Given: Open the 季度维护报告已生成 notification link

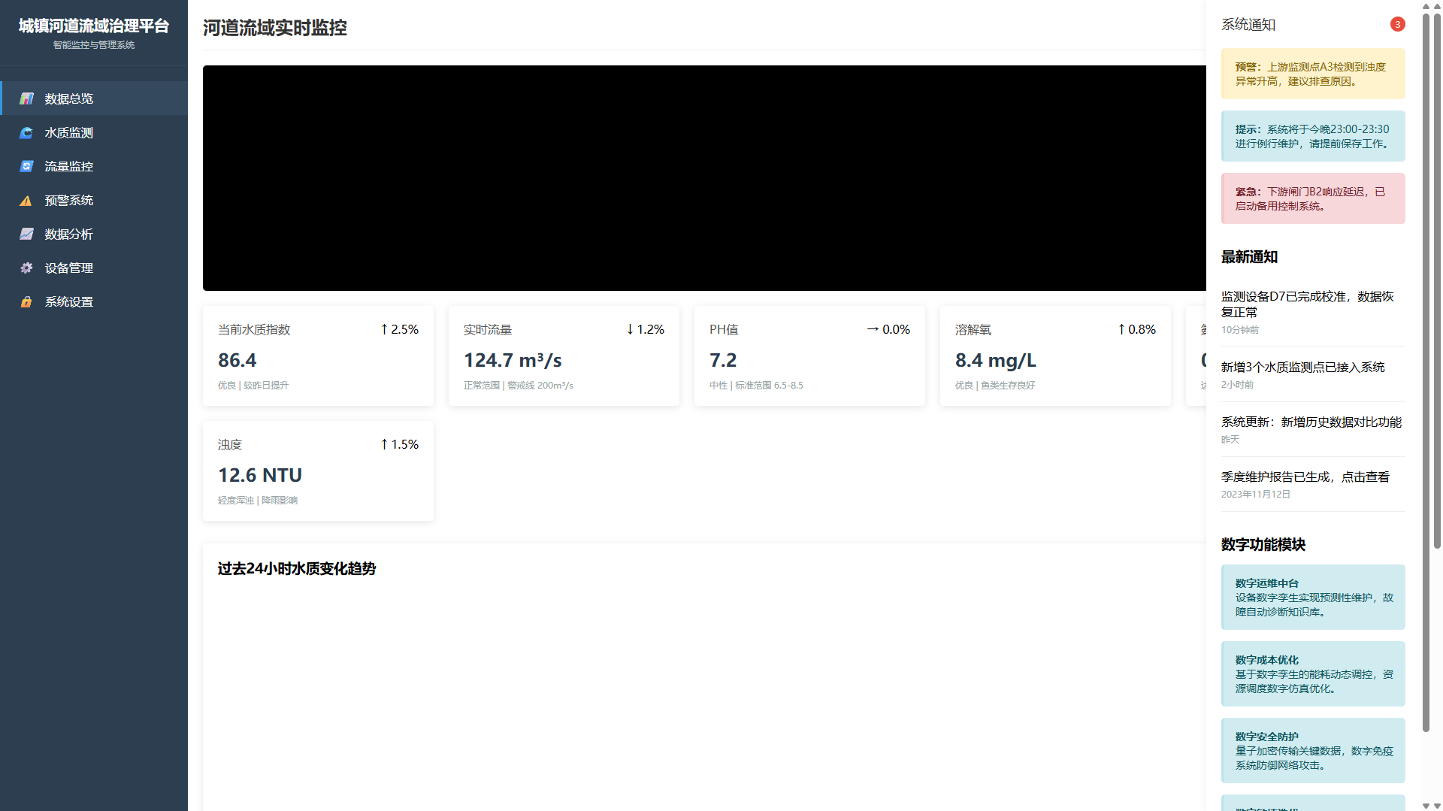Looking at the screenshot, I should [x=1305, y=477].
